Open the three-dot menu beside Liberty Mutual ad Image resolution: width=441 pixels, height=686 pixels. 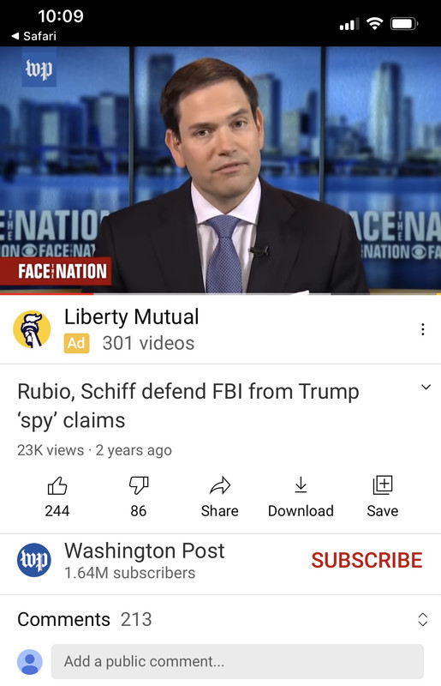pyautogui.click(x=423, y=329)
